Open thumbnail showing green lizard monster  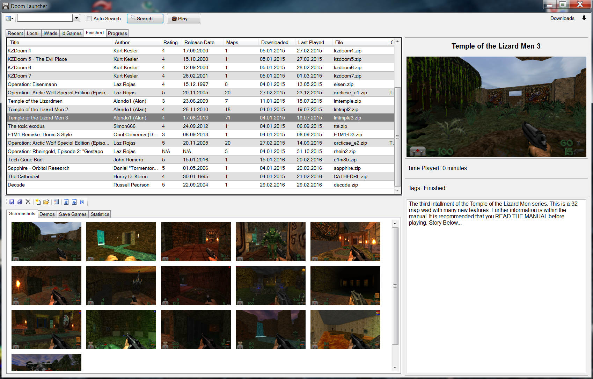tap(271, 242)
